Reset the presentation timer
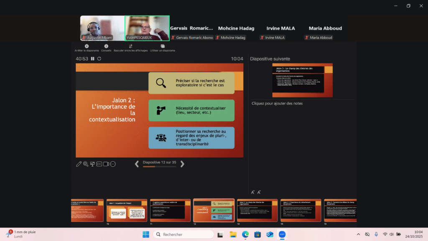Viewport: 428px width, 241px height. point(99,59)
